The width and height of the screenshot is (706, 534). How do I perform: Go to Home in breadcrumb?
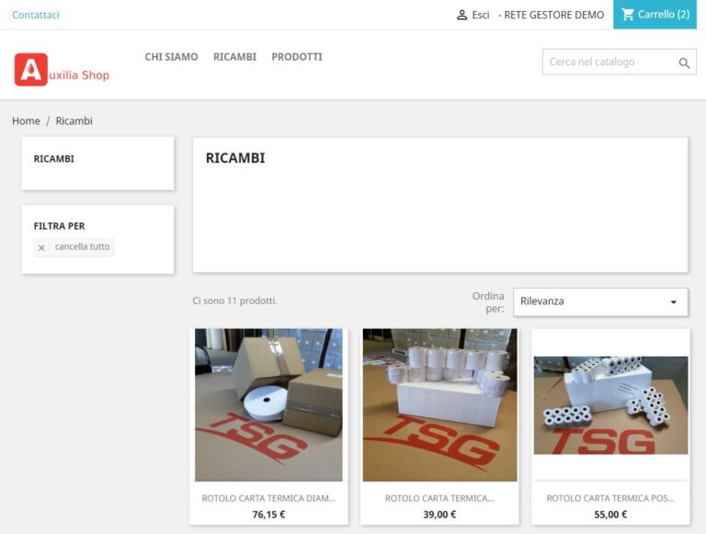pos(26,120)
